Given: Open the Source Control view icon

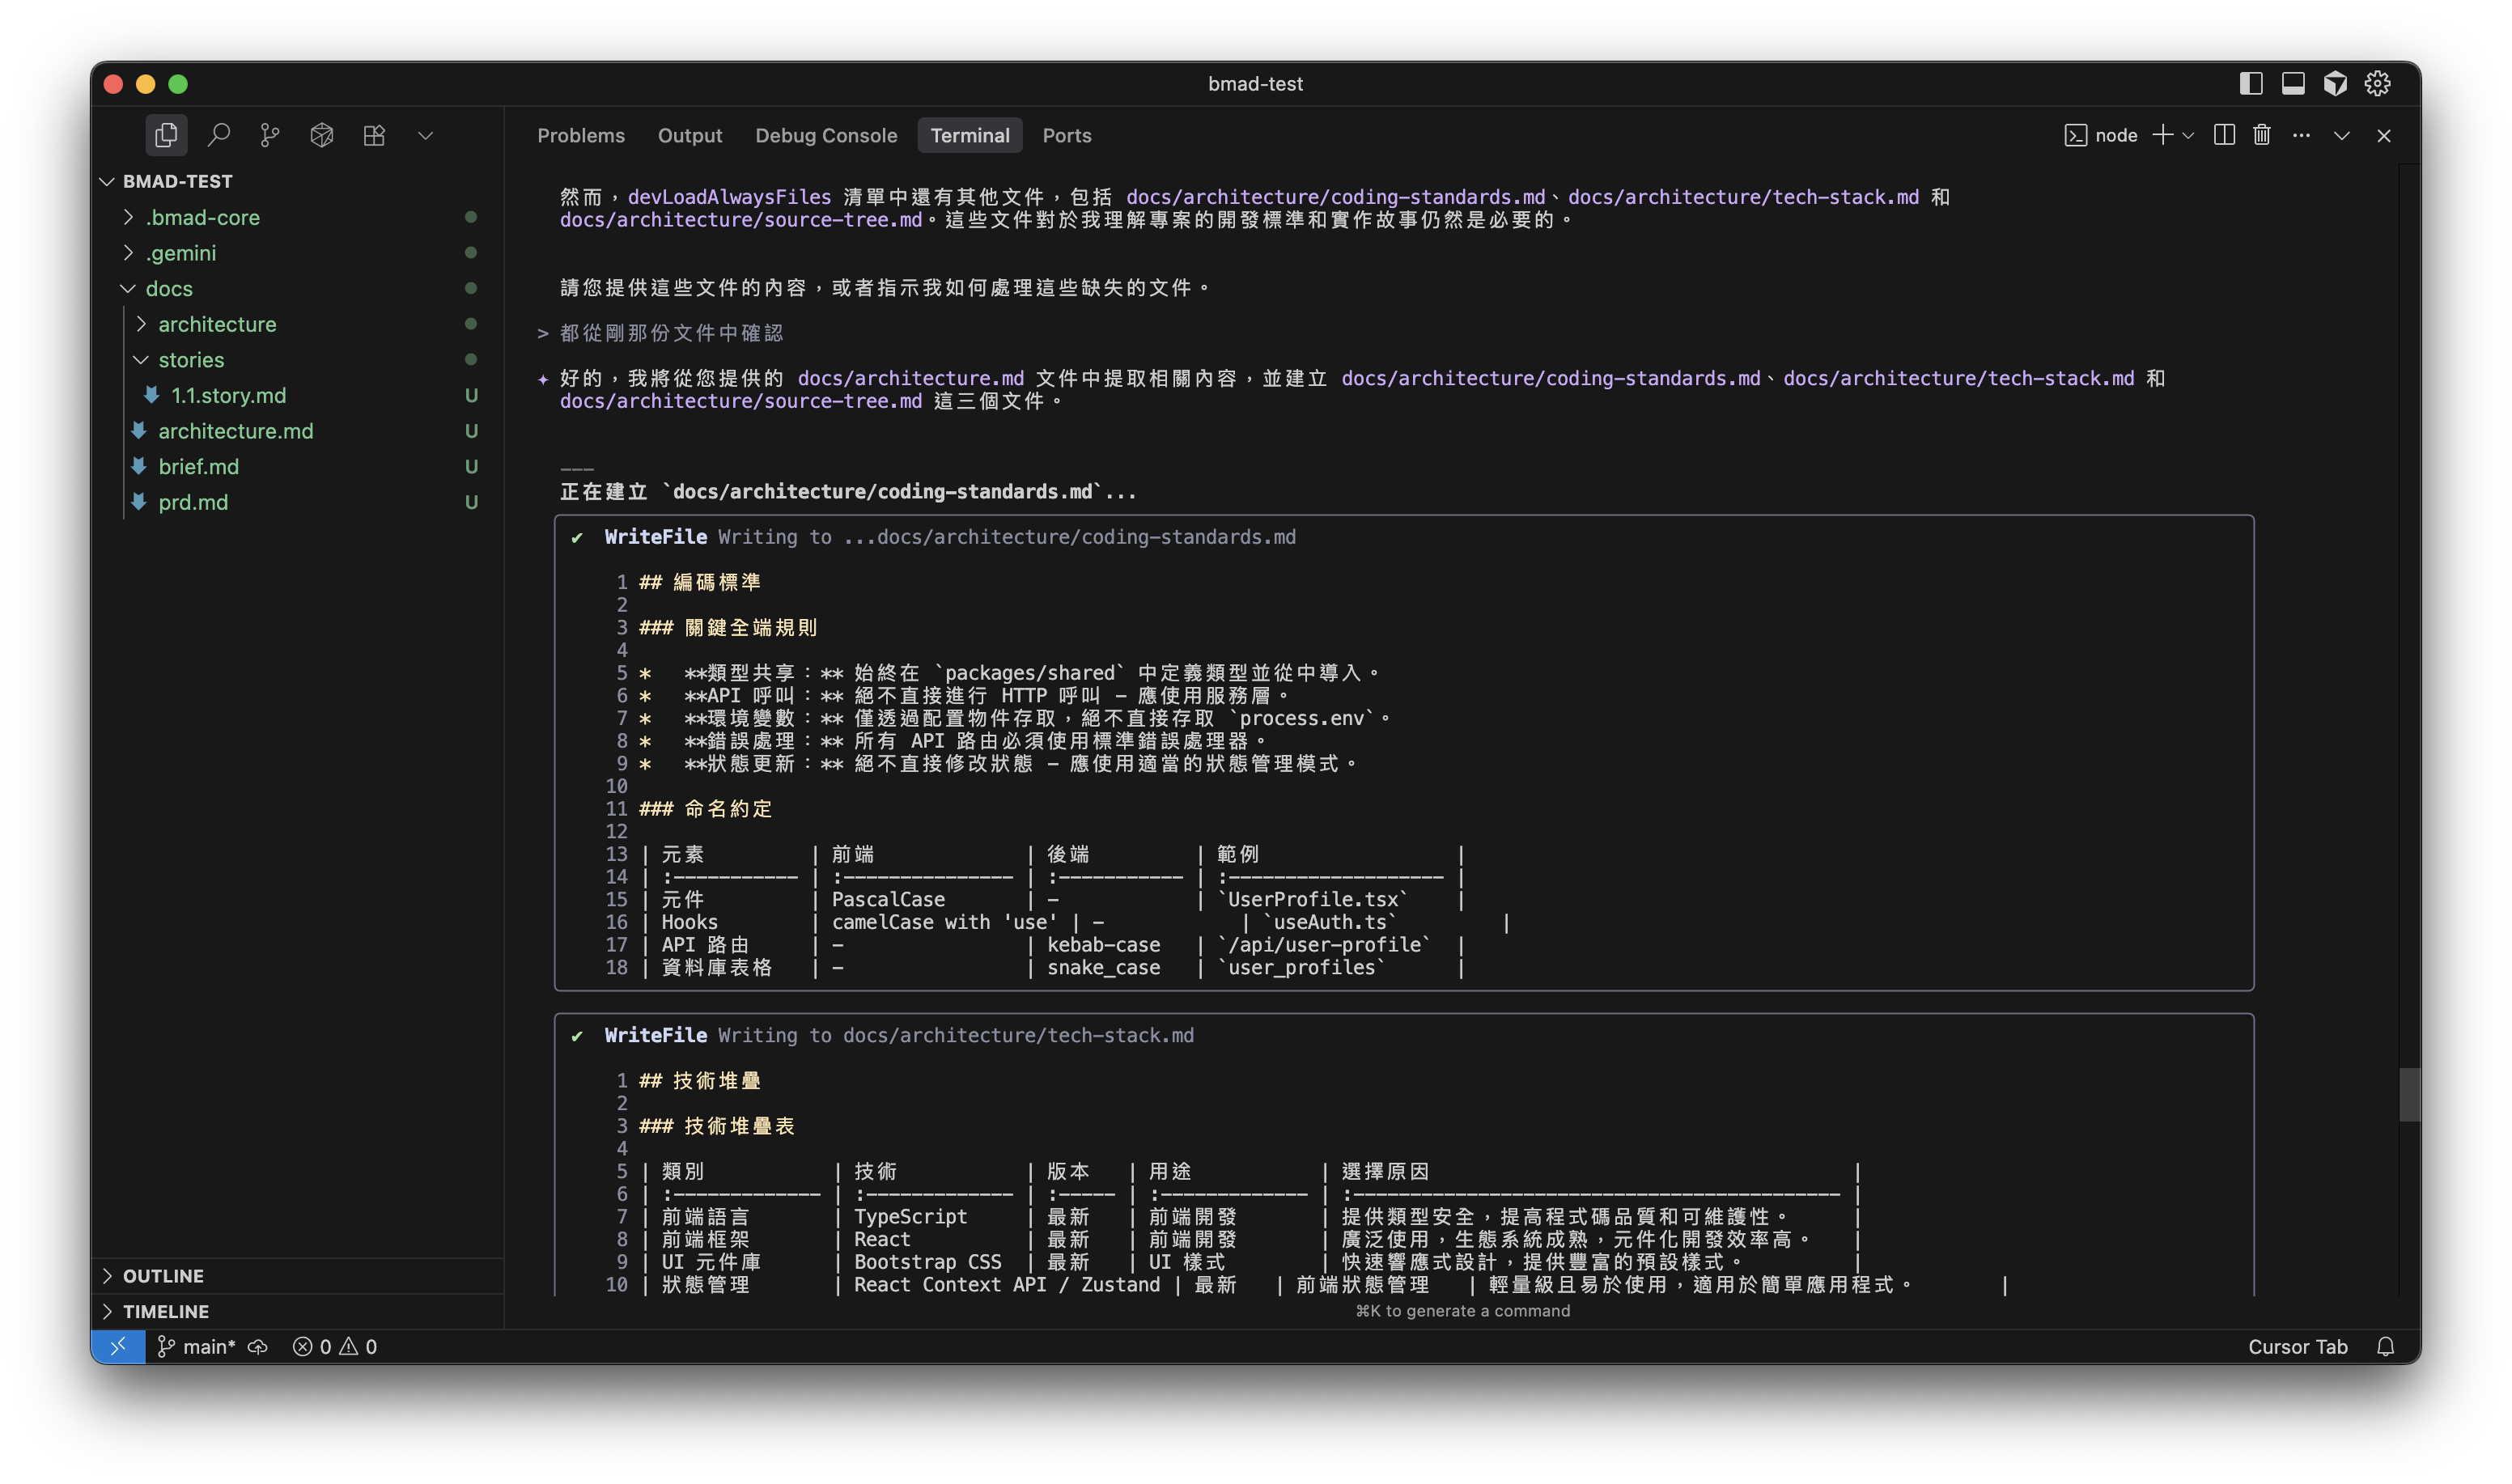Looking at the screenshot, I should pos(270,135).
